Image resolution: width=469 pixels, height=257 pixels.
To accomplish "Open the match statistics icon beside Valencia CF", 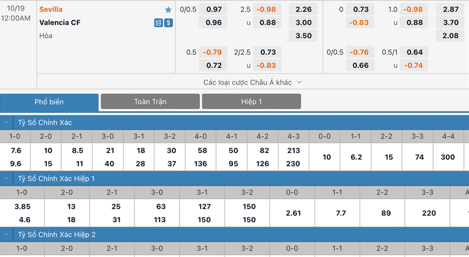I will click(x=158, y=22).
